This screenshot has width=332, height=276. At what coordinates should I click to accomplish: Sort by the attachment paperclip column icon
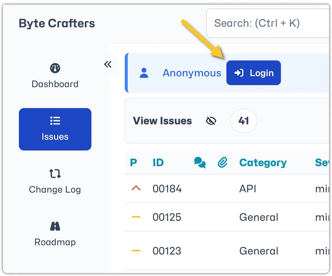[x=223, y=162]
